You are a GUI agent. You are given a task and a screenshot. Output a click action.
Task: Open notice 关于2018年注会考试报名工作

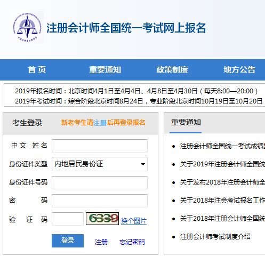(x=222, y=201)
